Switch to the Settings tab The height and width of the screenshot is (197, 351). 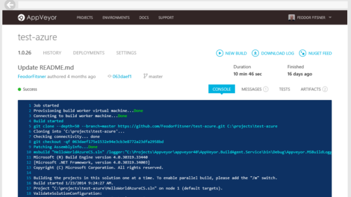(126, 53)
